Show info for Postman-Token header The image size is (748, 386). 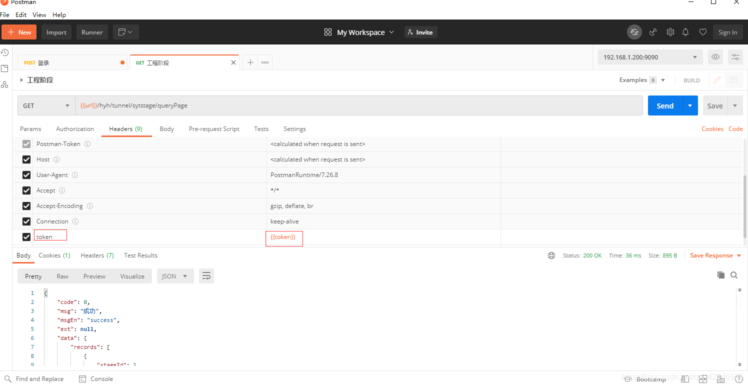87,144
